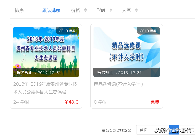The width and height of the screenshot is (195, 137).
Task: Click 报名截止 2019-12-31 bar on first course
Action: click(x=46, y=73)
